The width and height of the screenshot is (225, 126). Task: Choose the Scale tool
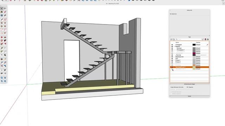coord(2,44)
